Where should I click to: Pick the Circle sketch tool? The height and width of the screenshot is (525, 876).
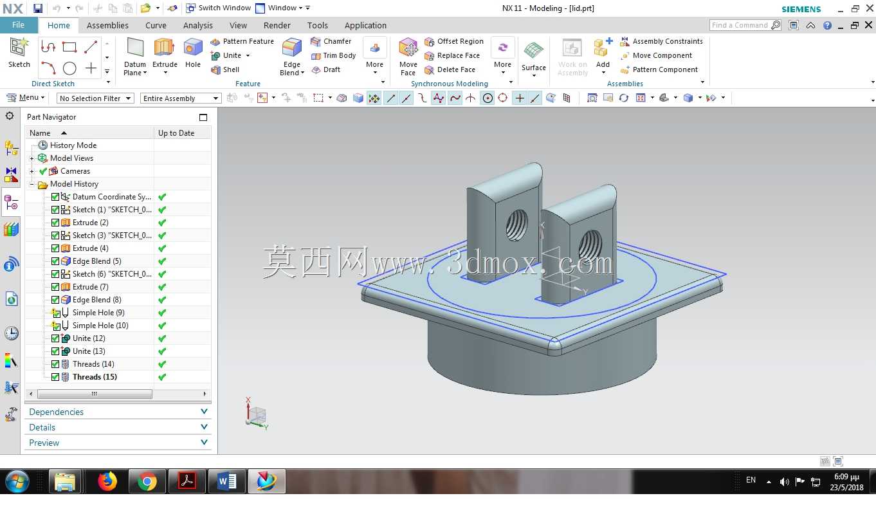pyautogui.click(x=69, y=68)
